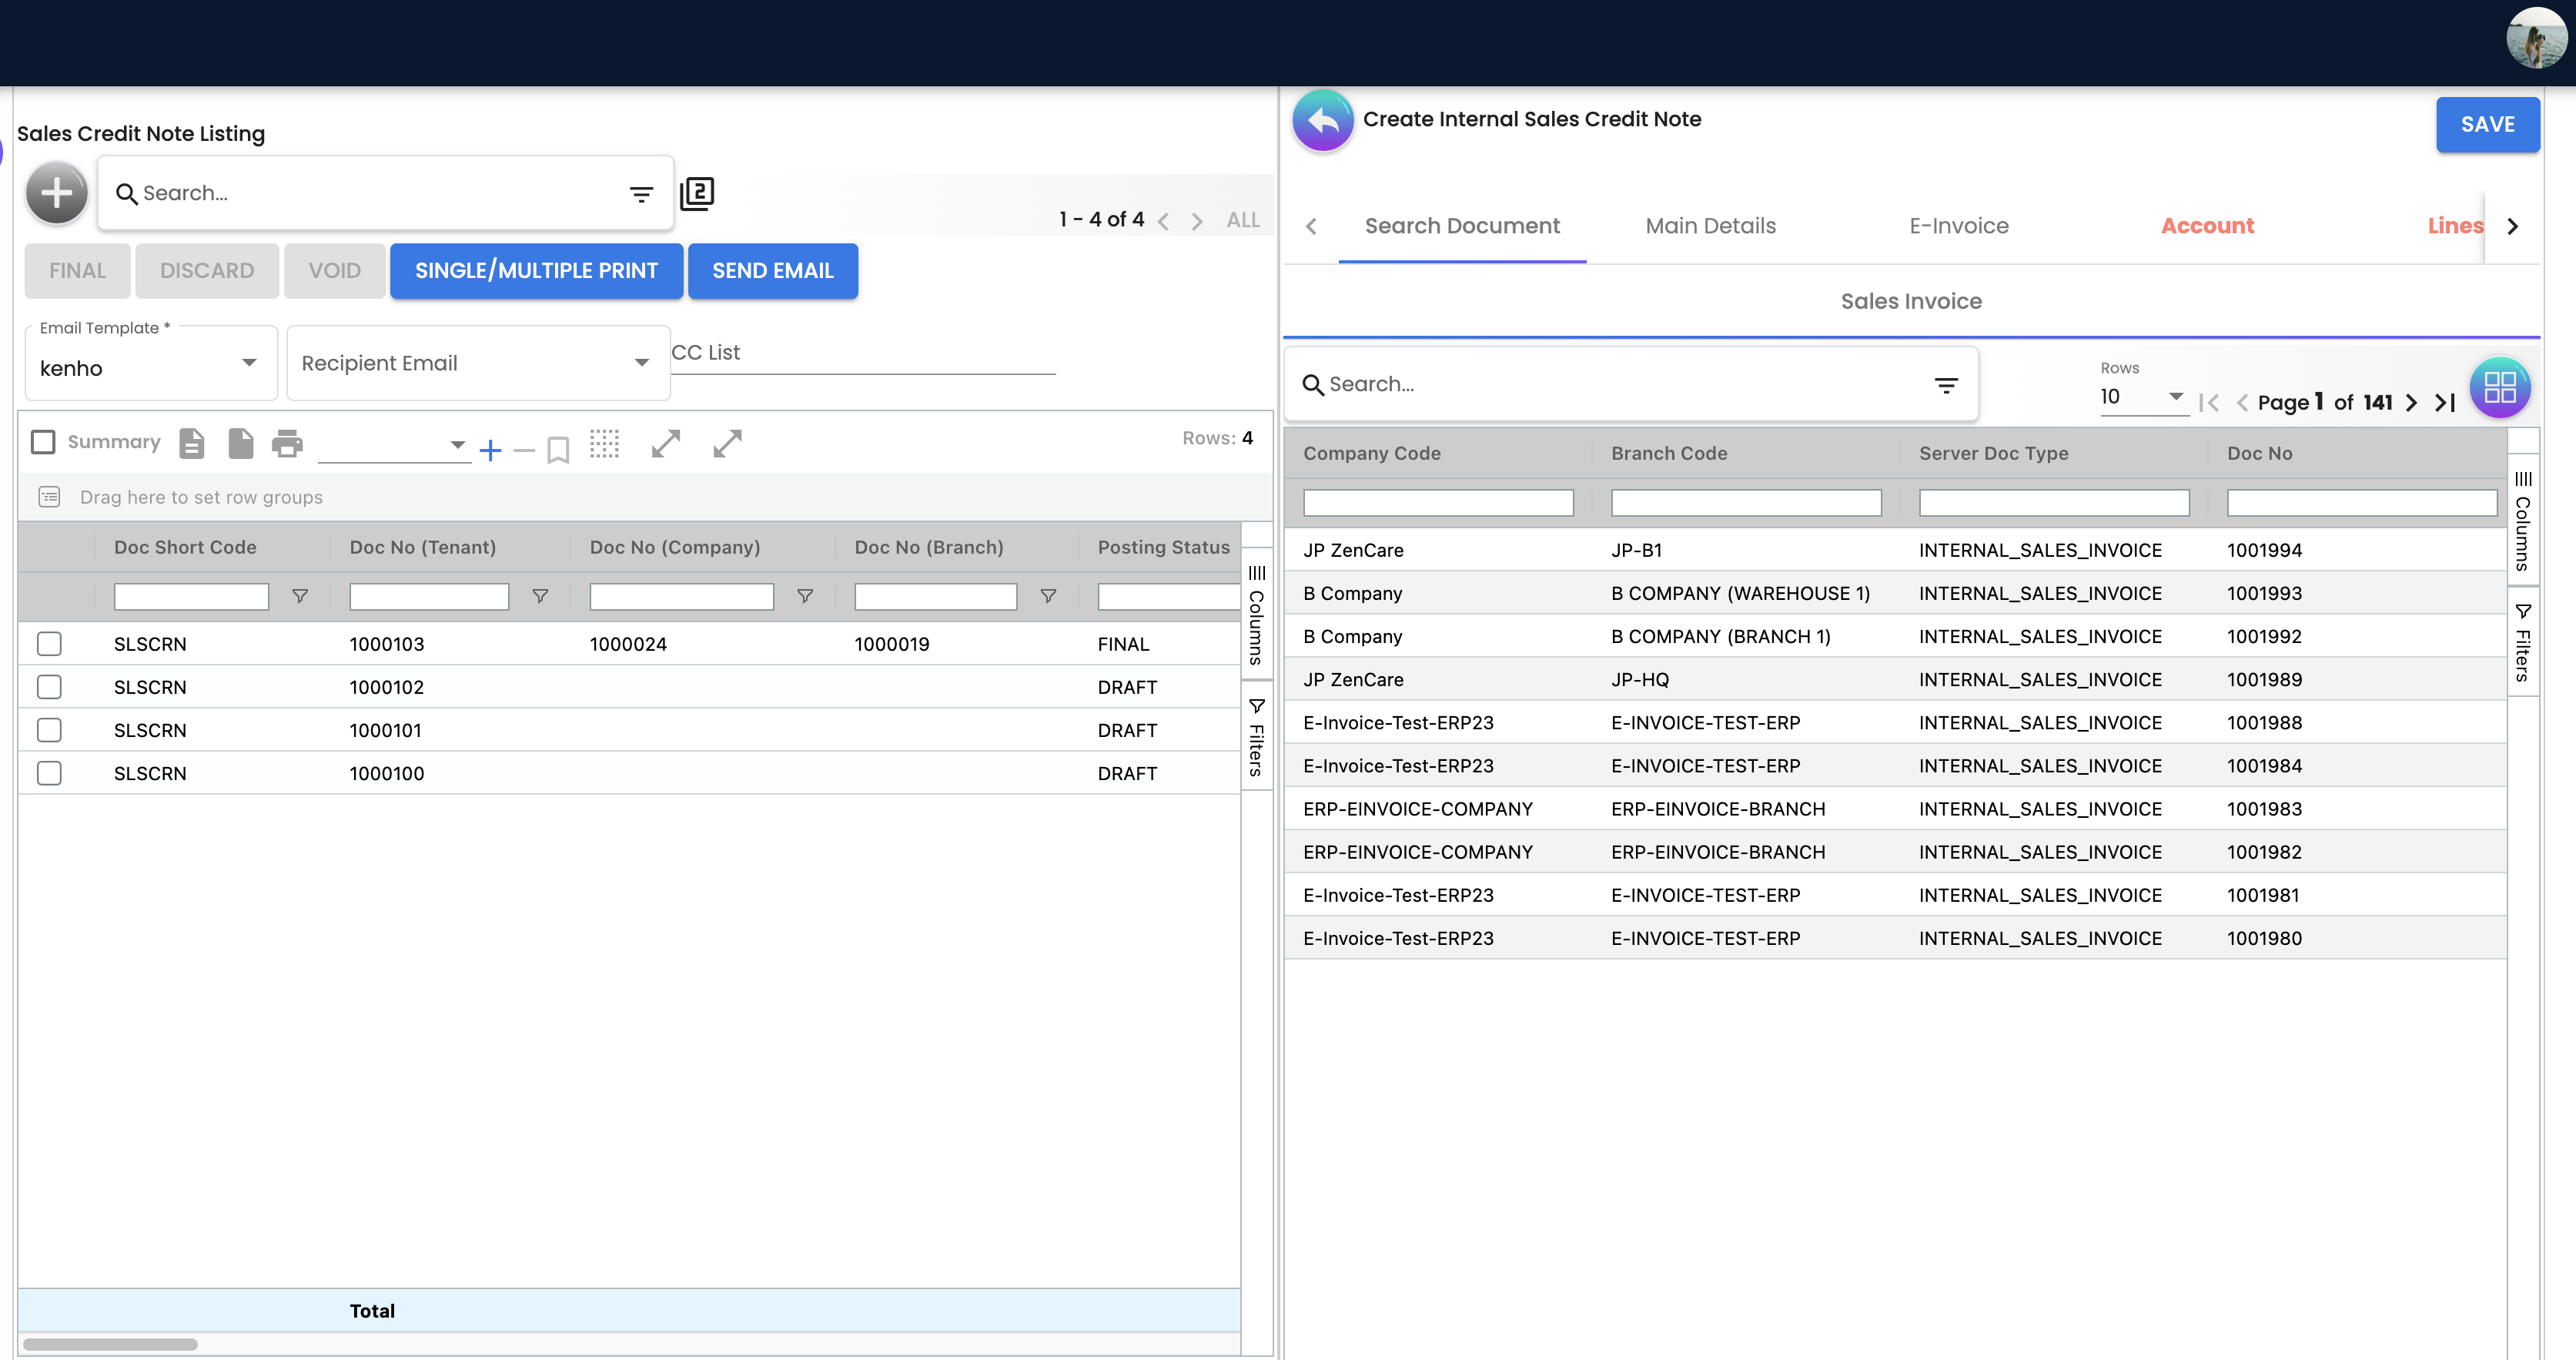The width and height of the screenshot is (2576, 1360).
Task: Open the listing search filter options icon
Action: [641, 194]
